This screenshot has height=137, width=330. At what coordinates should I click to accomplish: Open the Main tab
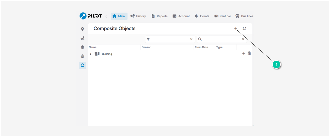click(119, 16)
